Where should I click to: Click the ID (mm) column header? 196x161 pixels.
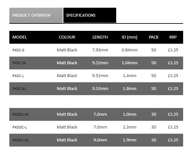(x=129, y=37)
